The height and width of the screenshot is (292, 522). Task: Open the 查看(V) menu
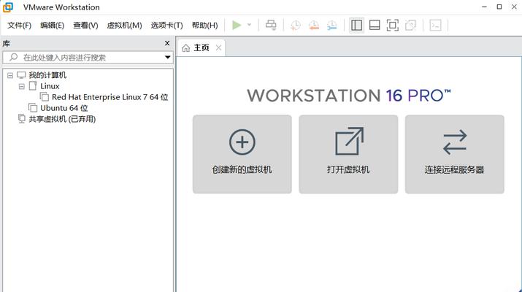[x=85, y=26]
